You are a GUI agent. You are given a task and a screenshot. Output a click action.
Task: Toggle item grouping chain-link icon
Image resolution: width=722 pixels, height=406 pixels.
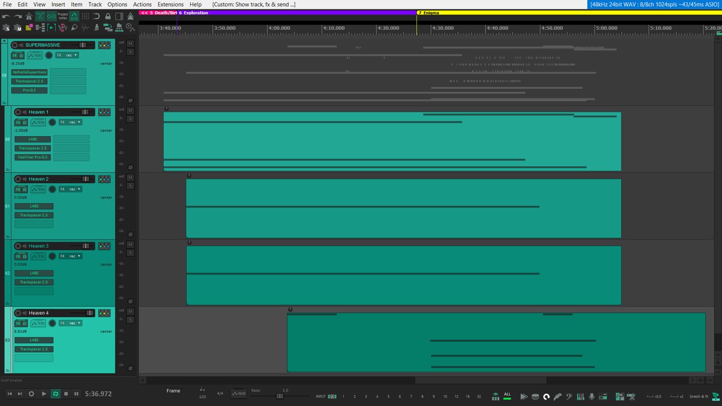[52, 17]
